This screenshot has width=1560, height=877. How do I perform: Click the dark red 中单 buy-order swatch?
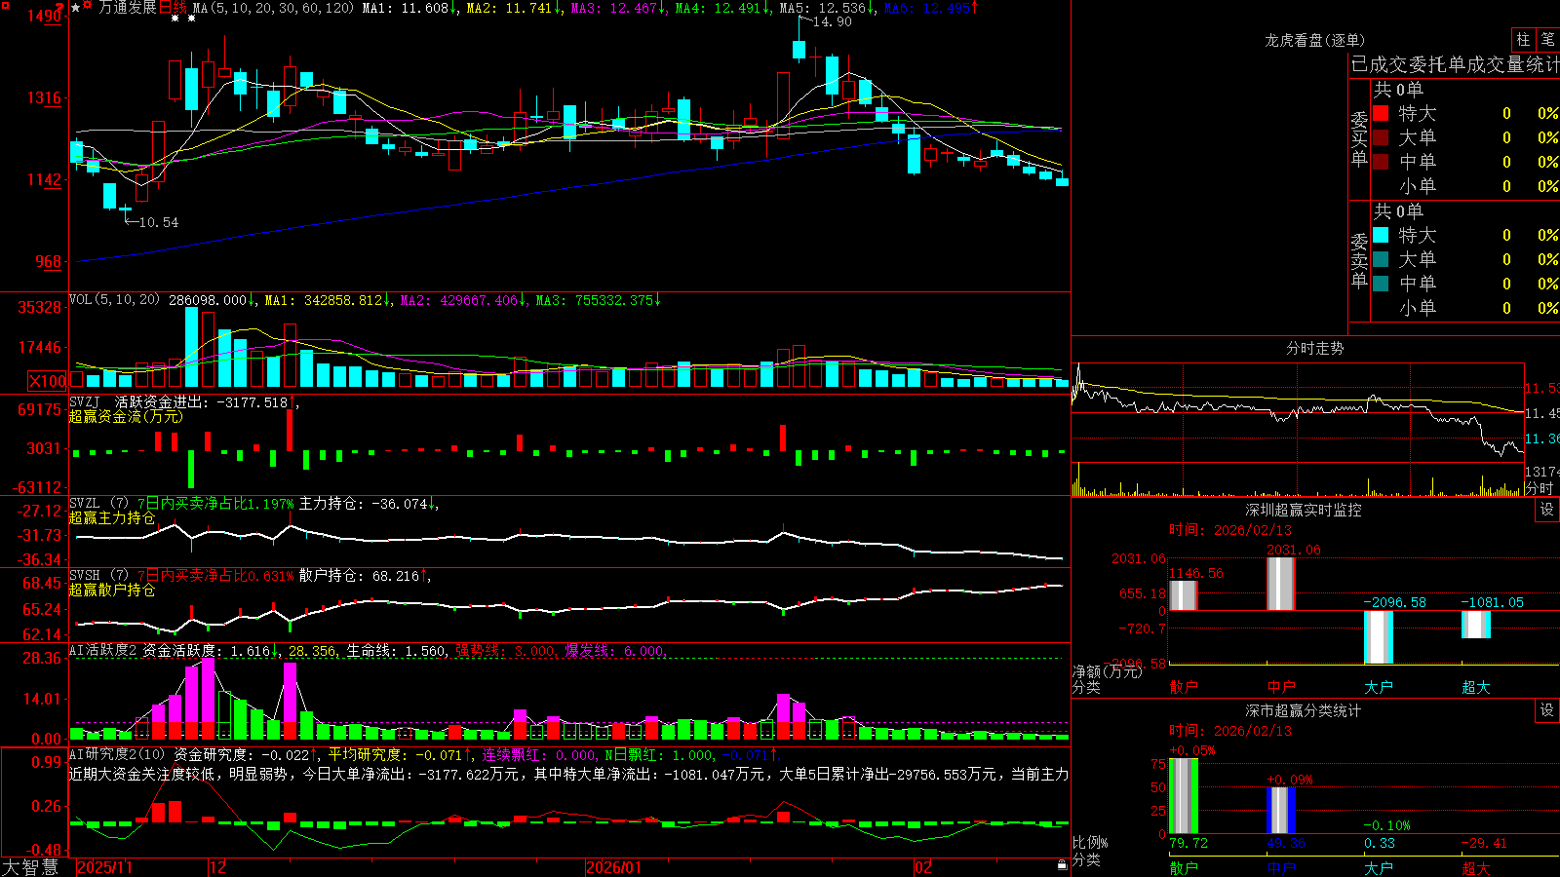pos(1381,161)
